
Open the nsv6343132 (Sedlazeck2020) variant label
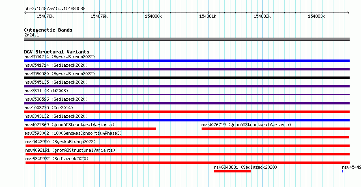click(x=56, y=116)
